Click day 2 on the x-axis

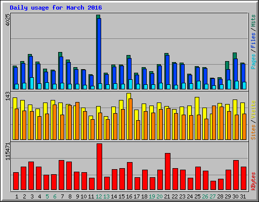[24, 196]
